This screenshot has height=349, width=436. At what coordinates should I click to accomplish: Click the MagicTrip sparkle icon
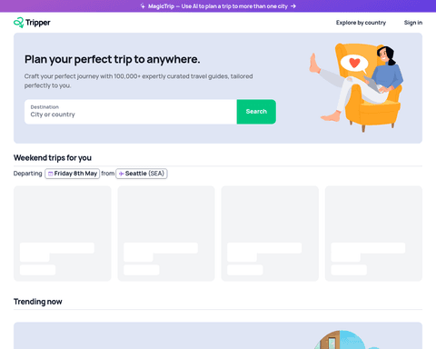click(x=143, y=6)
